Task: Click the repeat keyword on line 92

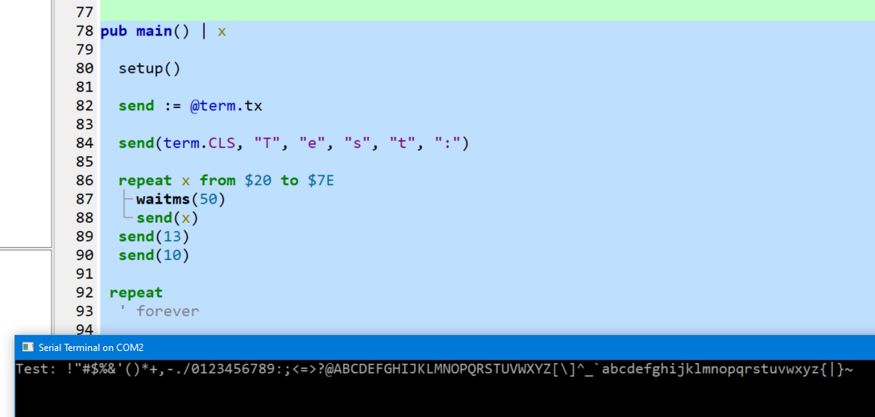Action: point(136,292)
